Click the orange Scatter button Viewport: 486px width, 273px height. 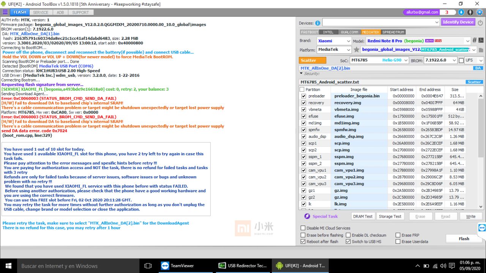coord(312,60)
